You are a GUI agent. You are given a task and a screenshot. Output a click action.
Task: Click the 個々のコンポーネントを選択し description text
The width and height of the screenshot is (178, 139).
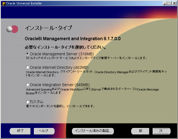click(60, 106)
